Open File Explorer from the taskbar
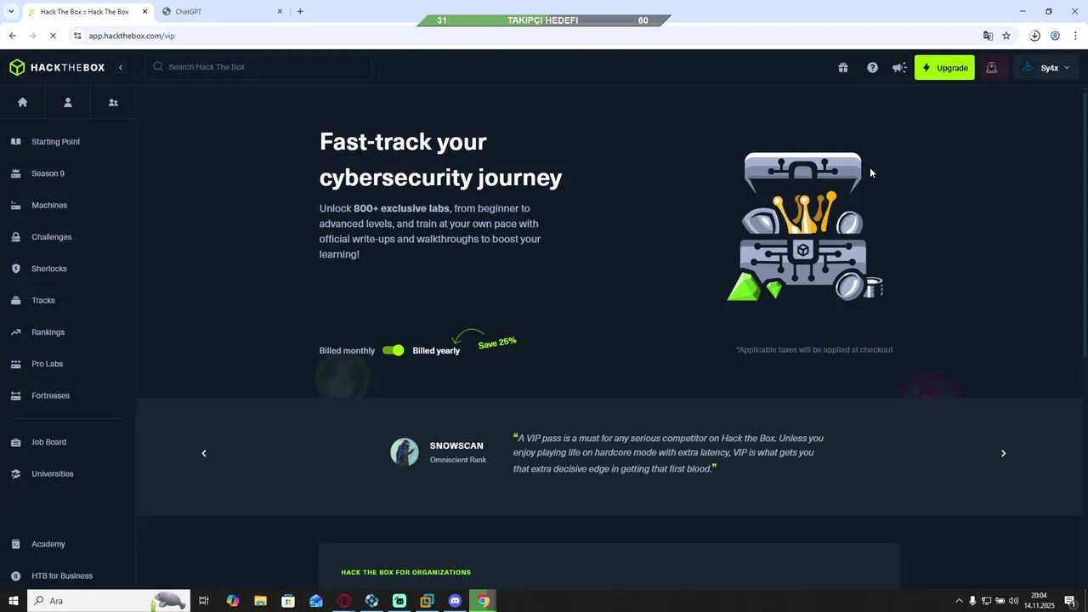 coord(260,601)
